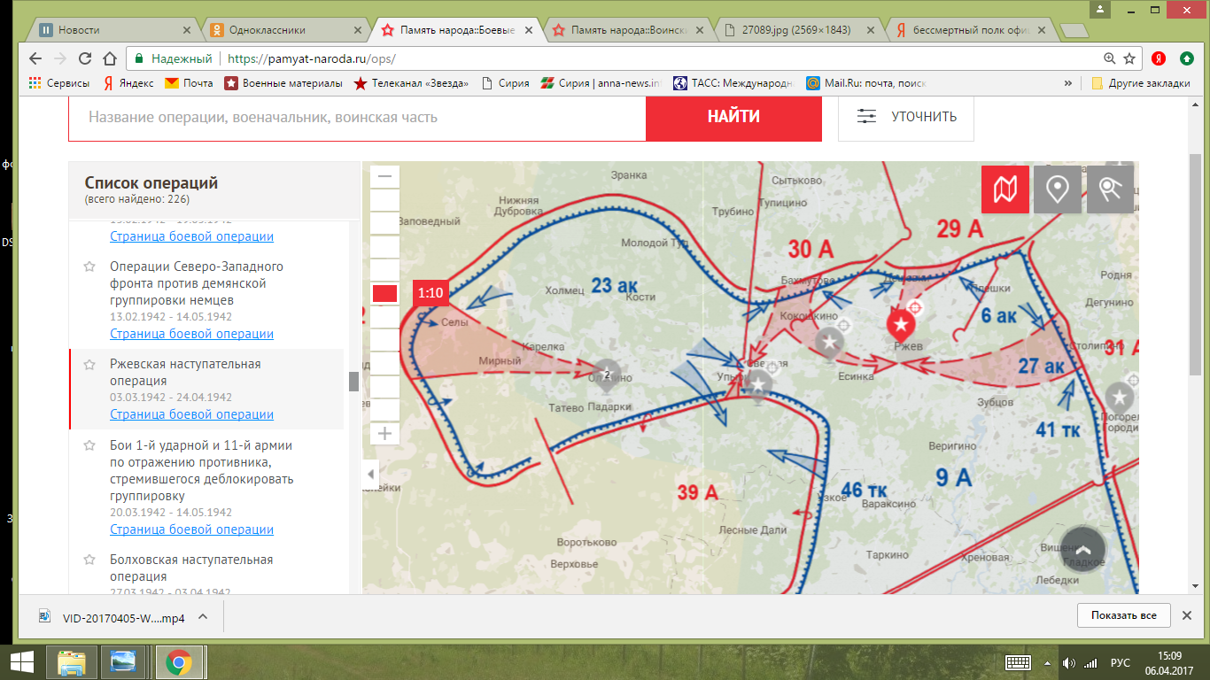Favorite the Ржевская наступательная операция star
Image resolution: width=1210 pixels, height=680 pixels.
pos(89,364)
